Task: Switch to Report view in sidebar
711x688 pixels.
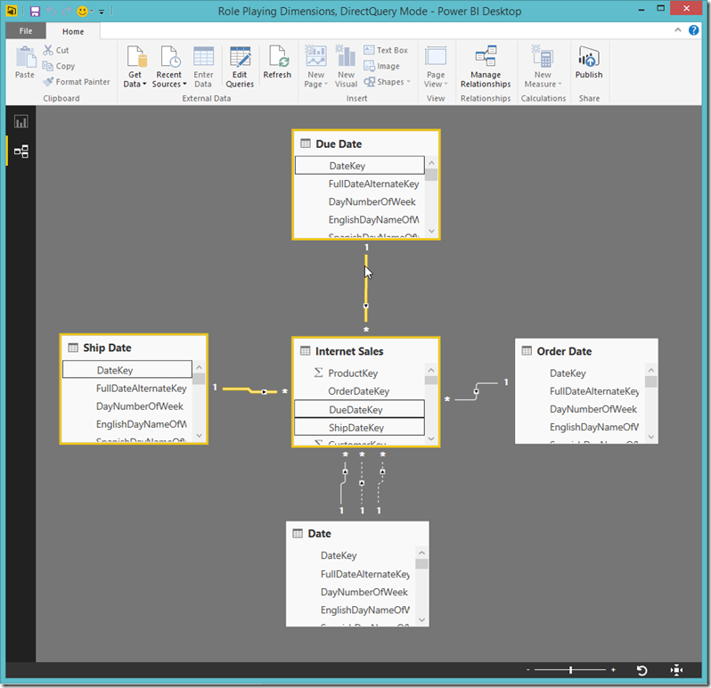Action: pos(20,121)
